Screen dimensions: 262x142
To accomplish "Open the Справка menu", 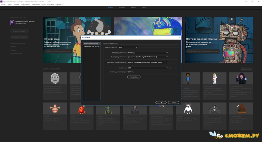I will 51,4.
